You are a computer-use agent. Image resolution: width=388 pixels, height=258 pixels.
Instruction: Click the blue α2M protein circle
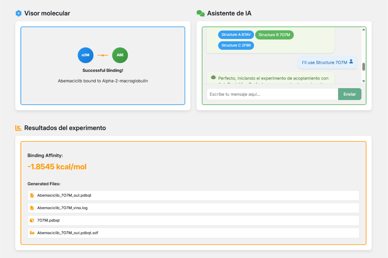pyautogui.click(x=86, y=55)
